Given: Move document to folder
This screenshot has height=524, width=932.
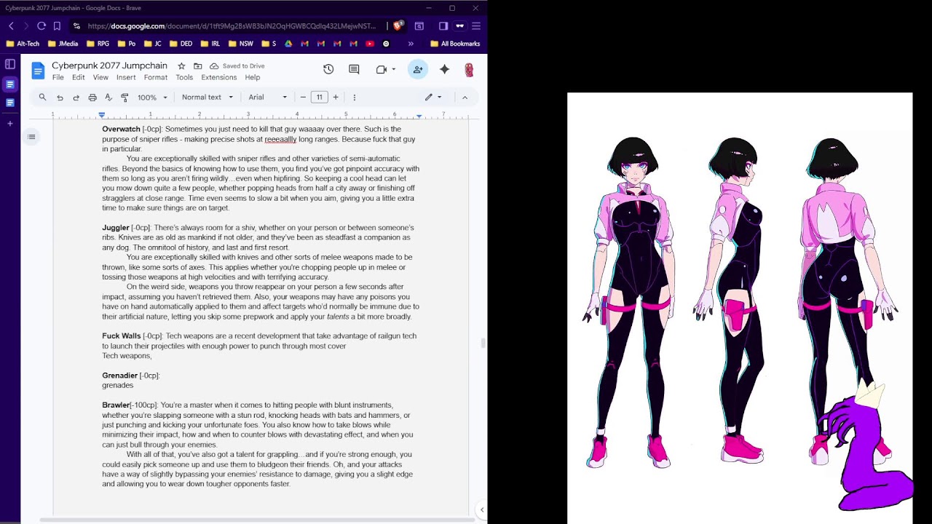Looking at the screenshot, I should [197, 65].
